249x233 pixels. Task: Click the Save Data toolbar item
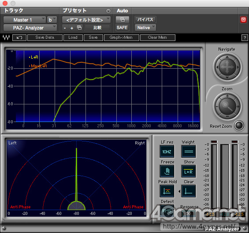click(45, 37)
